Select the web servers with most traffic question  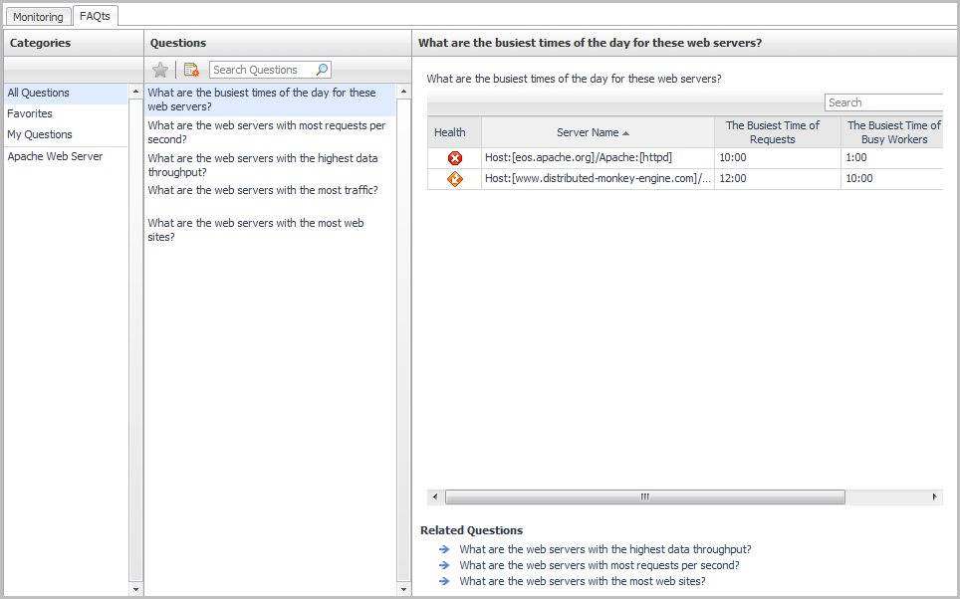click(263, 190)
